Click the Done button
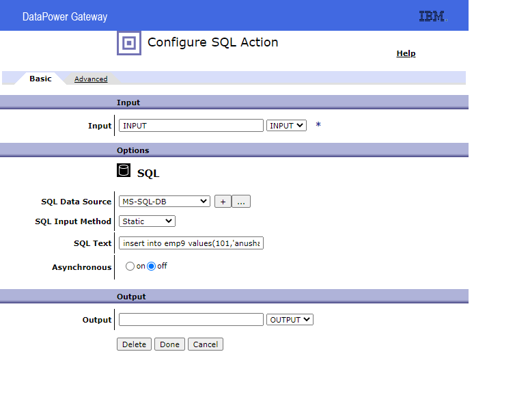Screen dimensions: 515x395 169,344
